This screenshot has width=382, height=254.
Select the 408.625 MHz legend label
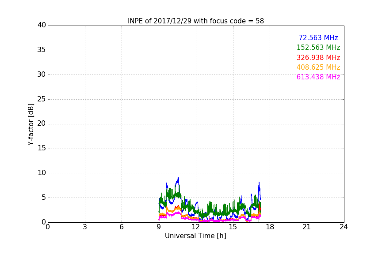[318, 67]
